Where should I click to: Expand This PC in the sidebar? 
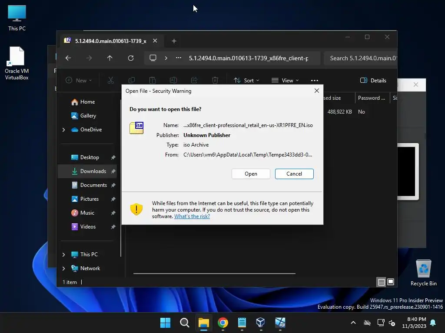point(63,255)
